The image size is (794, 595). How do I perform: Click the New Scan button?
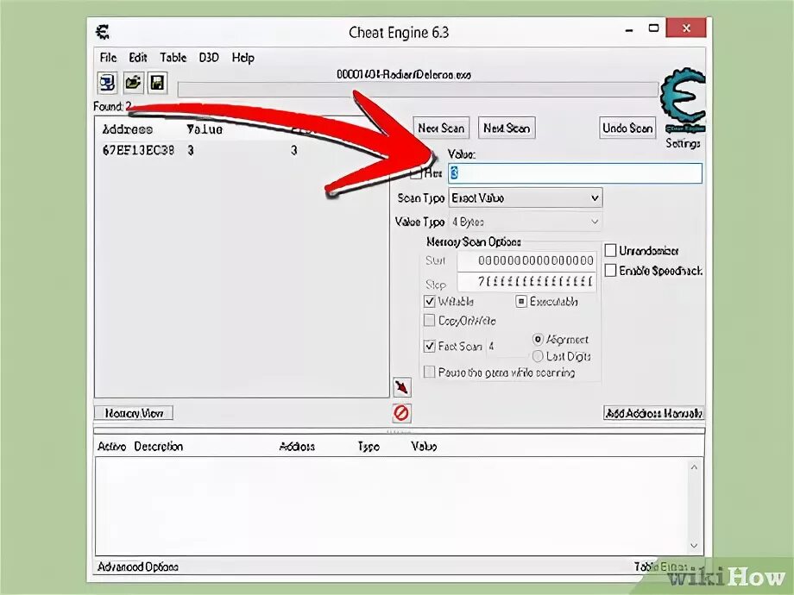click(x=441, y=128)
